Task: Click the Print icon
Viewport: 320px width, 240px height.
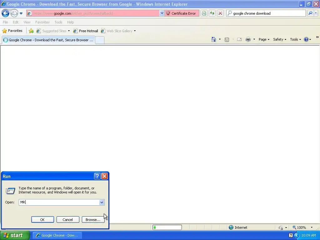Action: 248,39
